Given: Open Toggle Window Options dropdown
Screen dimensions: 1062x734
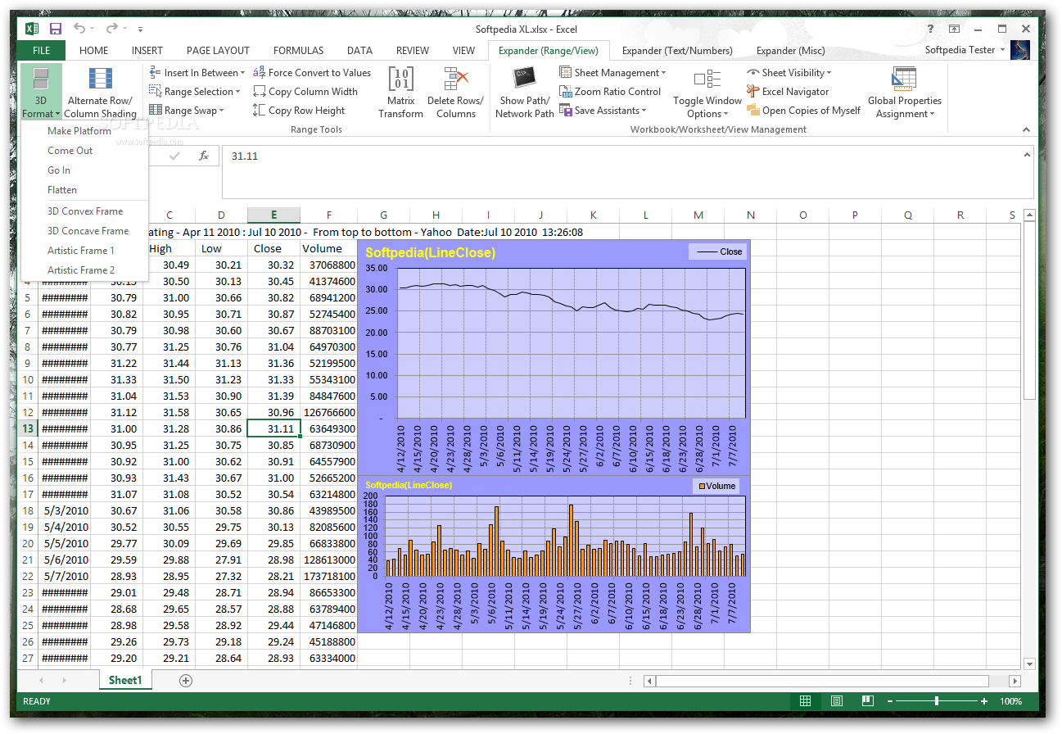Looking at the screenshot, I should pyautogui.click(x=707, y=93).
